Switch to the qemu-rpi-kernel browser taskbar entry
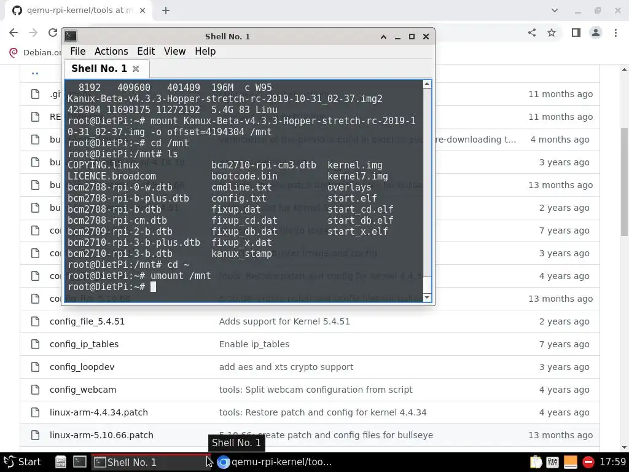Viewport: 629px width, 472px height. (275, 462)
